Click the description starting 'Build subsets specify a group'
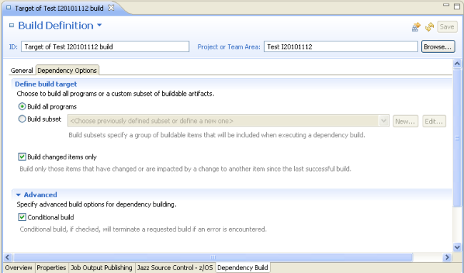The image size is (464, 273). coord(217,135)
